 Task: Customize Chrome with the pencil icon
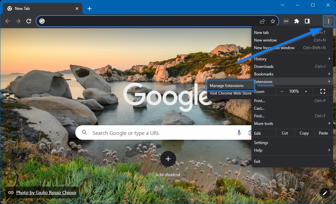[x=325, y=193]
